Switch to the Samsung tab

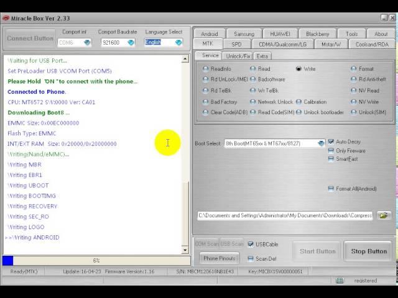click(x=244, y=34)
